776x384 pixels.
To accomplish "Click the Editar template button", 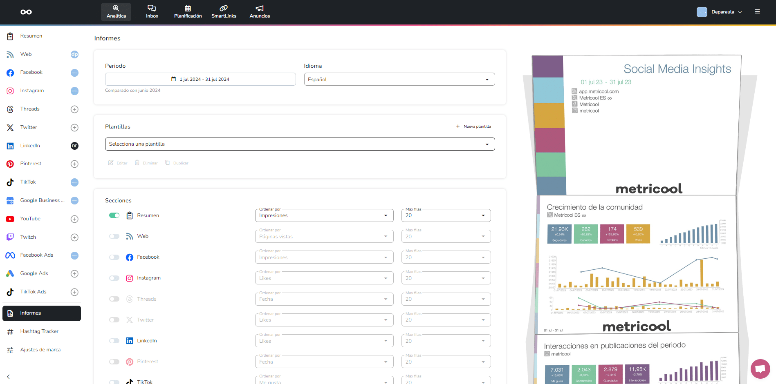I will [x=118, y=163].
